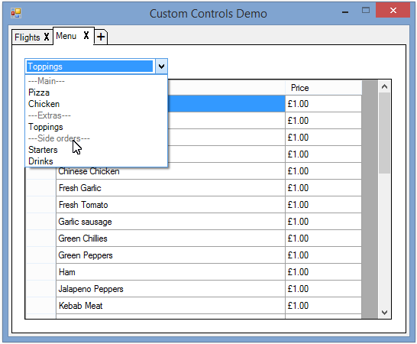The image size is (417, 344).
Task: Click the vertical scrollbar thumb
Action: (384, 133)
